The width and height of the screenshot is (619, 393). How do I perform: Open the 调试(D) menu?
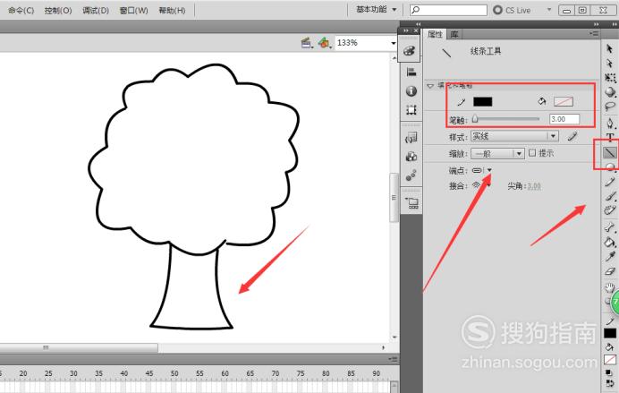(x=96, y=10)
